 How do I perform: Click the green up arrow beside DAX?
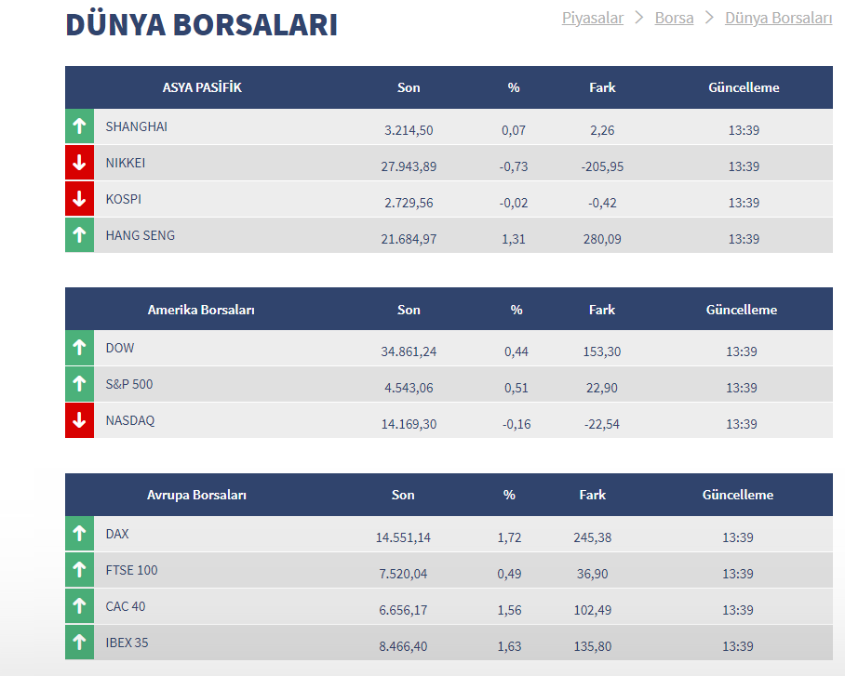click(x=79, y=535)
